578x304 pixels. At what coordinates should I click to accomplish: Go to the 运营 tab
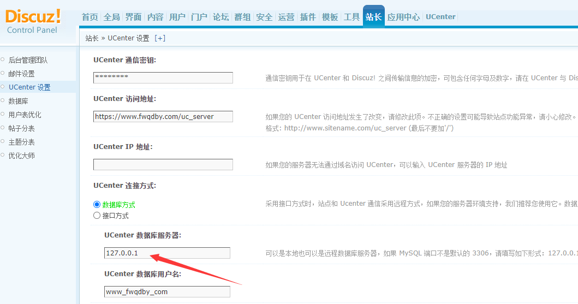click(x=286, y=17)
